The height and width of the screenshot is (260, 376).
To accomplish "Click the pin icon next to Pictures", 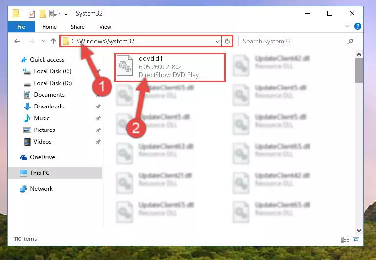I will tap(98, 130).
